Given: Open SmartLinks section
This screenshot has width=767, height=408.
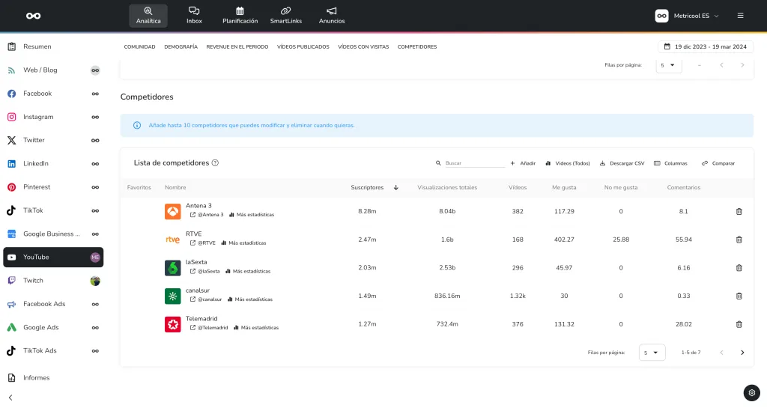Looking at the screenshot, I should (285, 16).
